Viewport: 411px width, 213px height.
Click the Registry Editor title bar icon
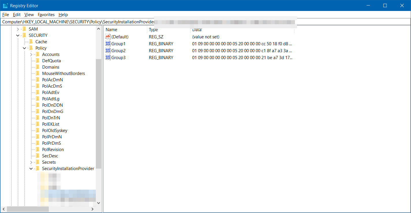tap(5, 6)
